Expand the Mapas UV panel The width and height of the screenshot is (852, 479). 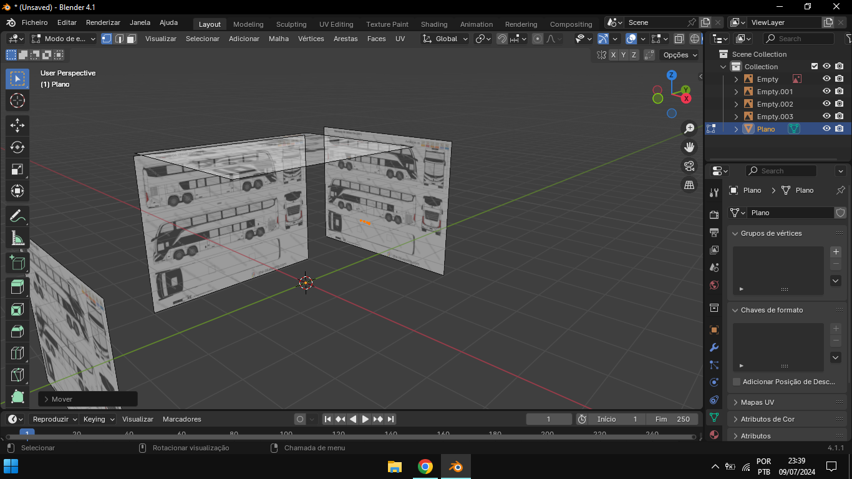(x=735, y=402)
